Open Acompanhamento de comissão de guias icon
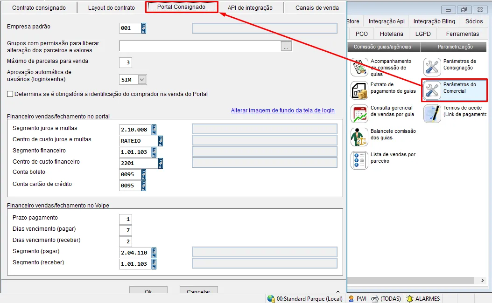492x303 pixels. (359, 68)
